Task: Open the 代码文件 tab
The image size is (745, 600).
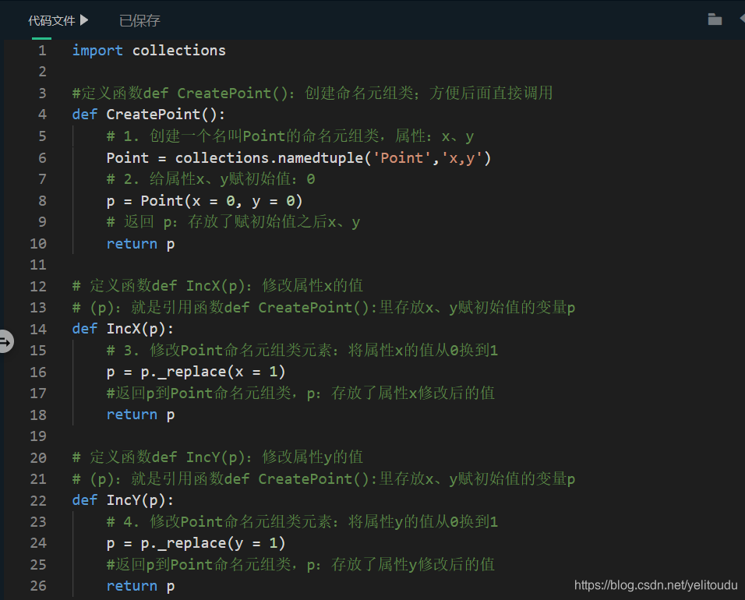Action: (x=51, y=20)
